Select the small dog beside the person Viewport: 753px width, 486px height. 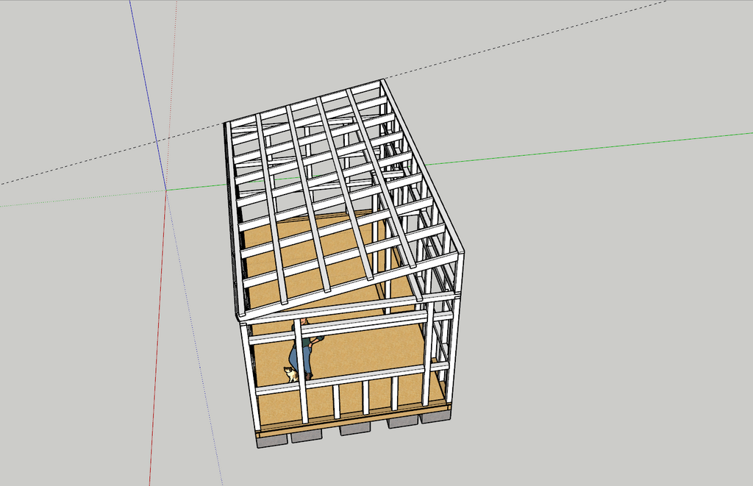(290, 374)
